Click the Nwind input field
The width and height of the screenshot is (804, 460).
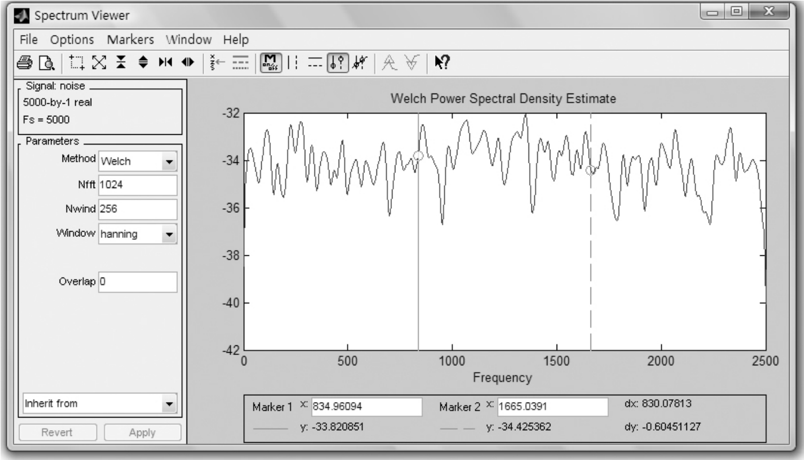pyautogui.click(x=138, y=209)
